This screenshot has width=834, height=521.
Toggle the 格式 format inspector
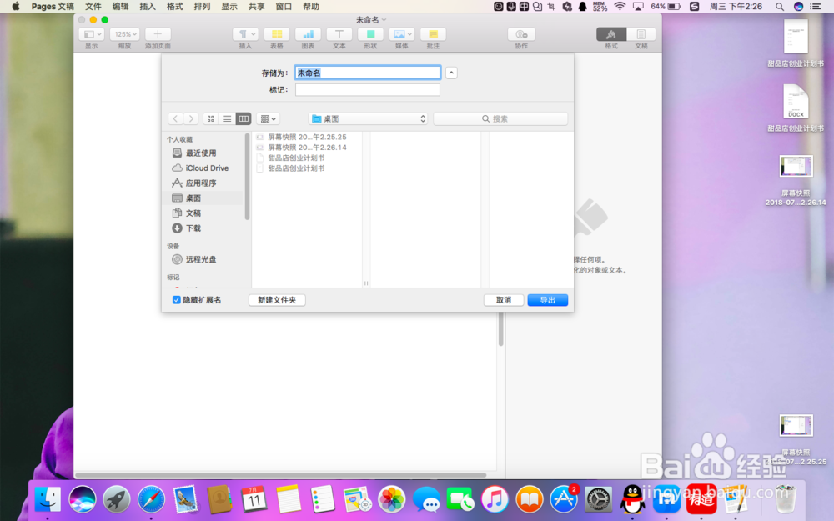pos(611,34)
